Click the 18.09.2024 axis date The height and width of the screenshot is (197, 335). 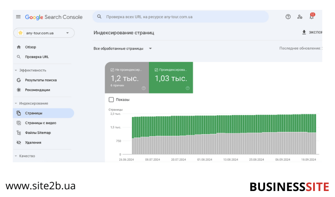point(308,159)
